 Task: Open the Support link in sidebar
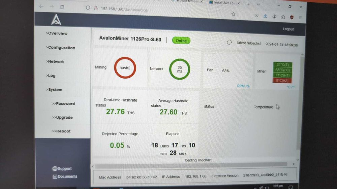point(62,169)
